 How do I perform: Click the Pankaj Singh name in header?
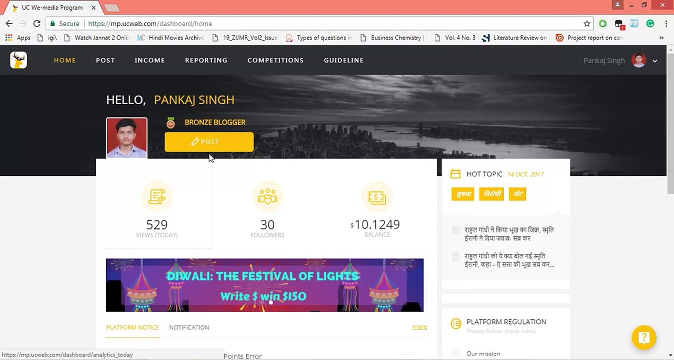pos(604,60)
